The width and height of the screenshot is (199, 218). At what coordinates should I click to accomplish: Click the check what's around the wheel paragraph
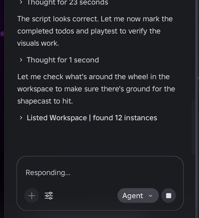click(96, 89)
